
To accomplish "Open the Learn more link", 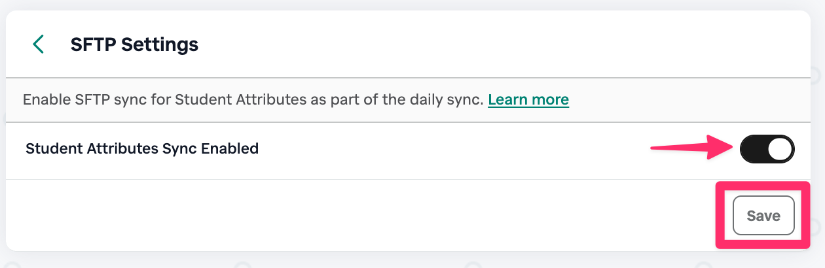I will [528, 100].
